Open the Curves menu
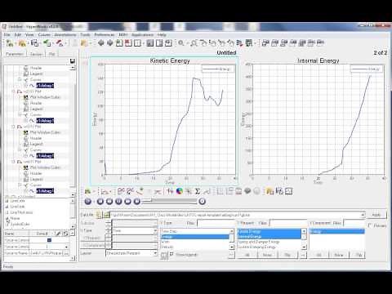The image size is (392, 294). tap(44, 34)
